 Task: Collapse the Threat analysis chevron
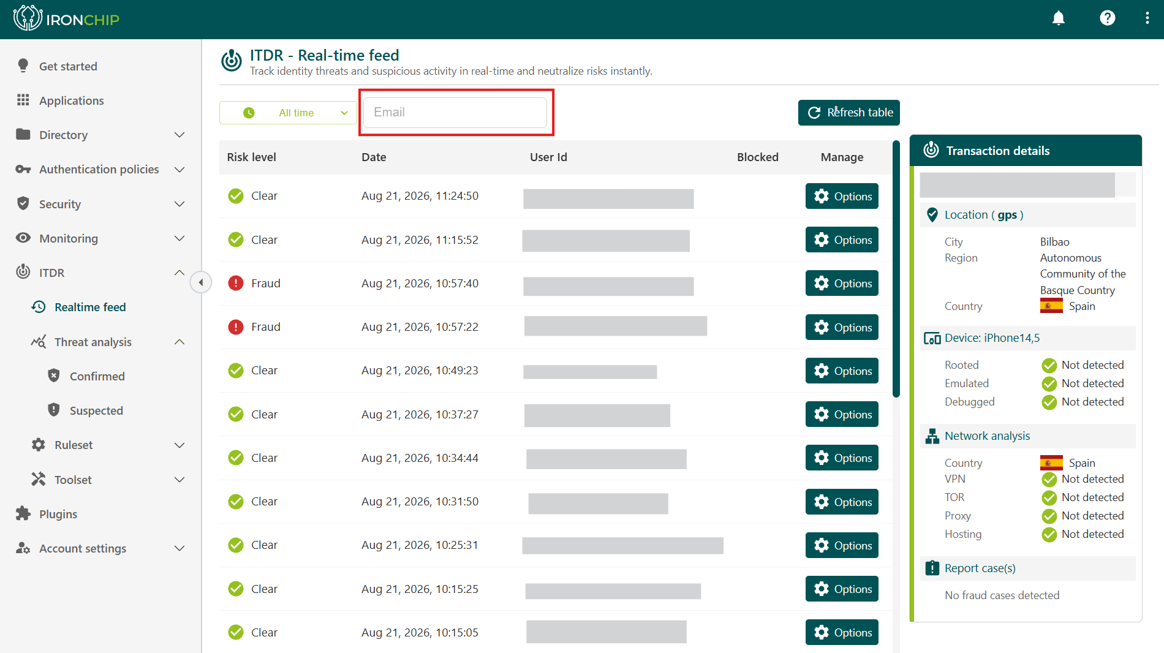180,342
